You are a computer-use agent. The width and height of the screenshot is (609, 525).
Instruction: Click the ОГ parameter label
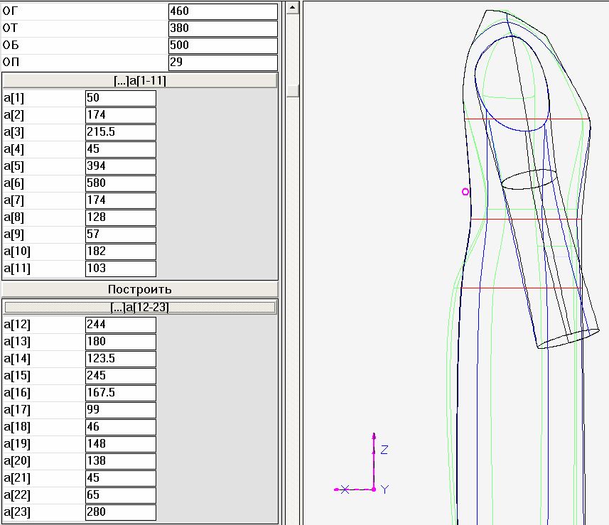(x=11, y=11)
